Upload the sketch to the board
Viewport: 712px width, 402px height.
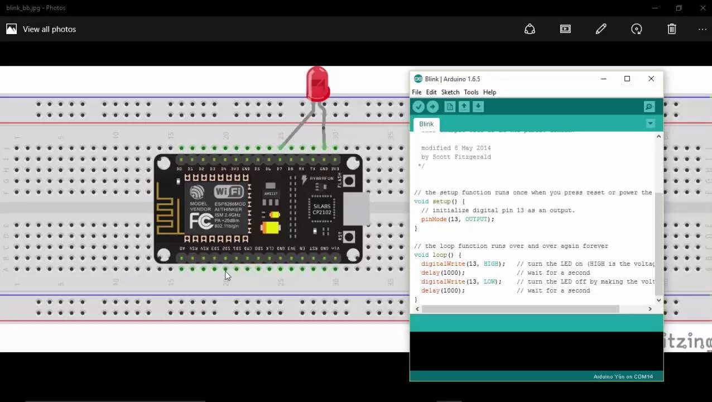click(x=433, y=106)
